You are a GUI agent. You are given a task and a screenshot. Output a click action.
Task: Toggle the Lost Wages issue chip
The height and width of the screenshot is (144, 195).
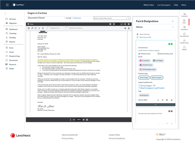click(x=158, y=60)
